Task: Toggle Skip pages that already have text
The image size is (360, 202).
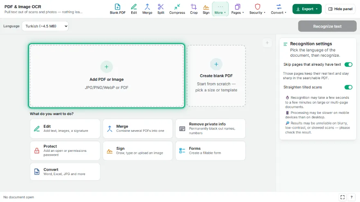Action: [x=348, y=64]
